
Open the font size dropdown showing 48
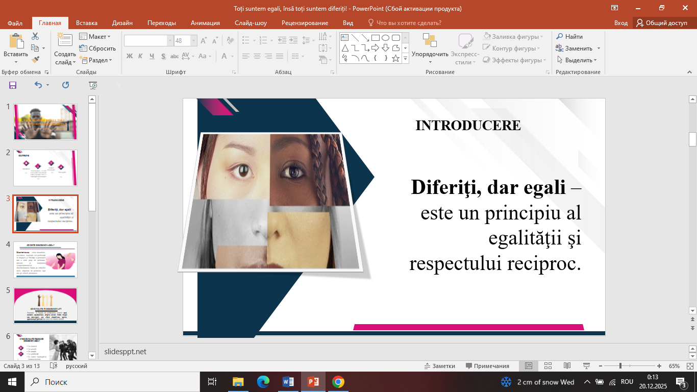click(194, 41)
